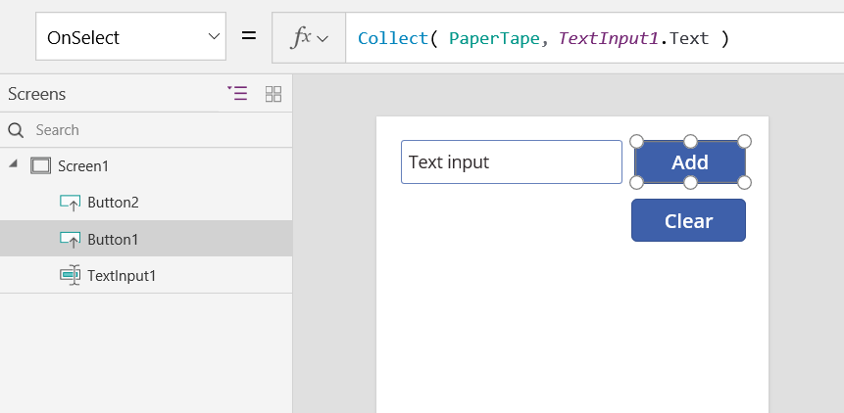The image size is (844, 413).
Task: Click the Button2 control icon
Action: pyautogui.click(x=70, y=203)
